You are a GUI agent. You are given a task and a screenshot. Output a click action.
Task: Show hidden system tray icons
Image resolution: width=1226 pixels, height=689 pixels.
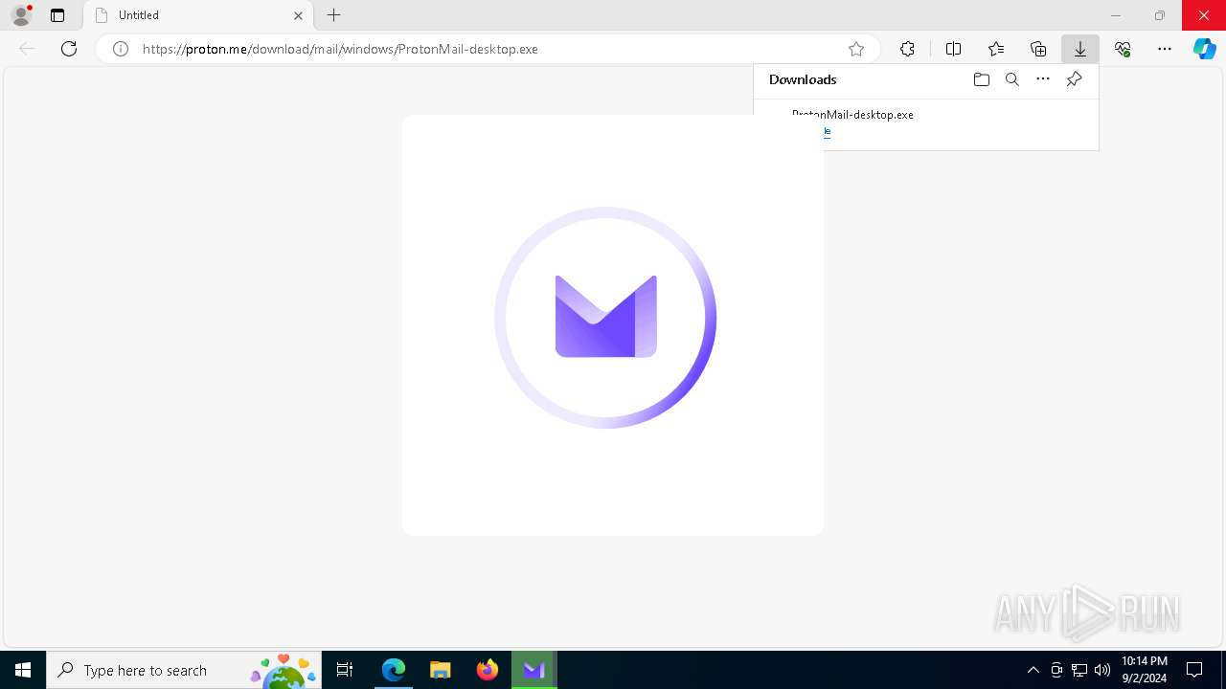coord(1033,670)
